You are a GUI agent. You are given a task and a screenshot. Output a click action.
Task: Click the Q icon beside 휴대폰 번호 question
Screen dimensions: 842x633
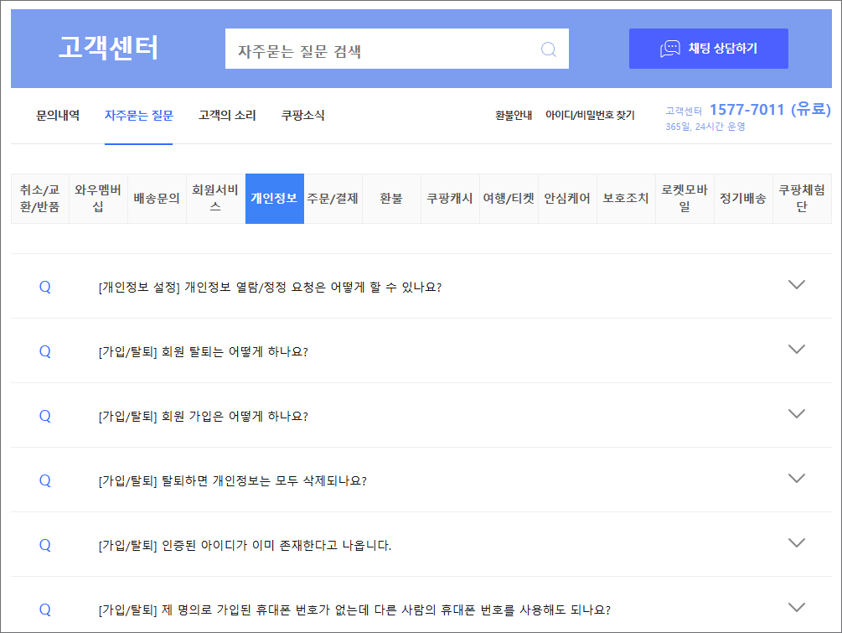tap(45, 610)
